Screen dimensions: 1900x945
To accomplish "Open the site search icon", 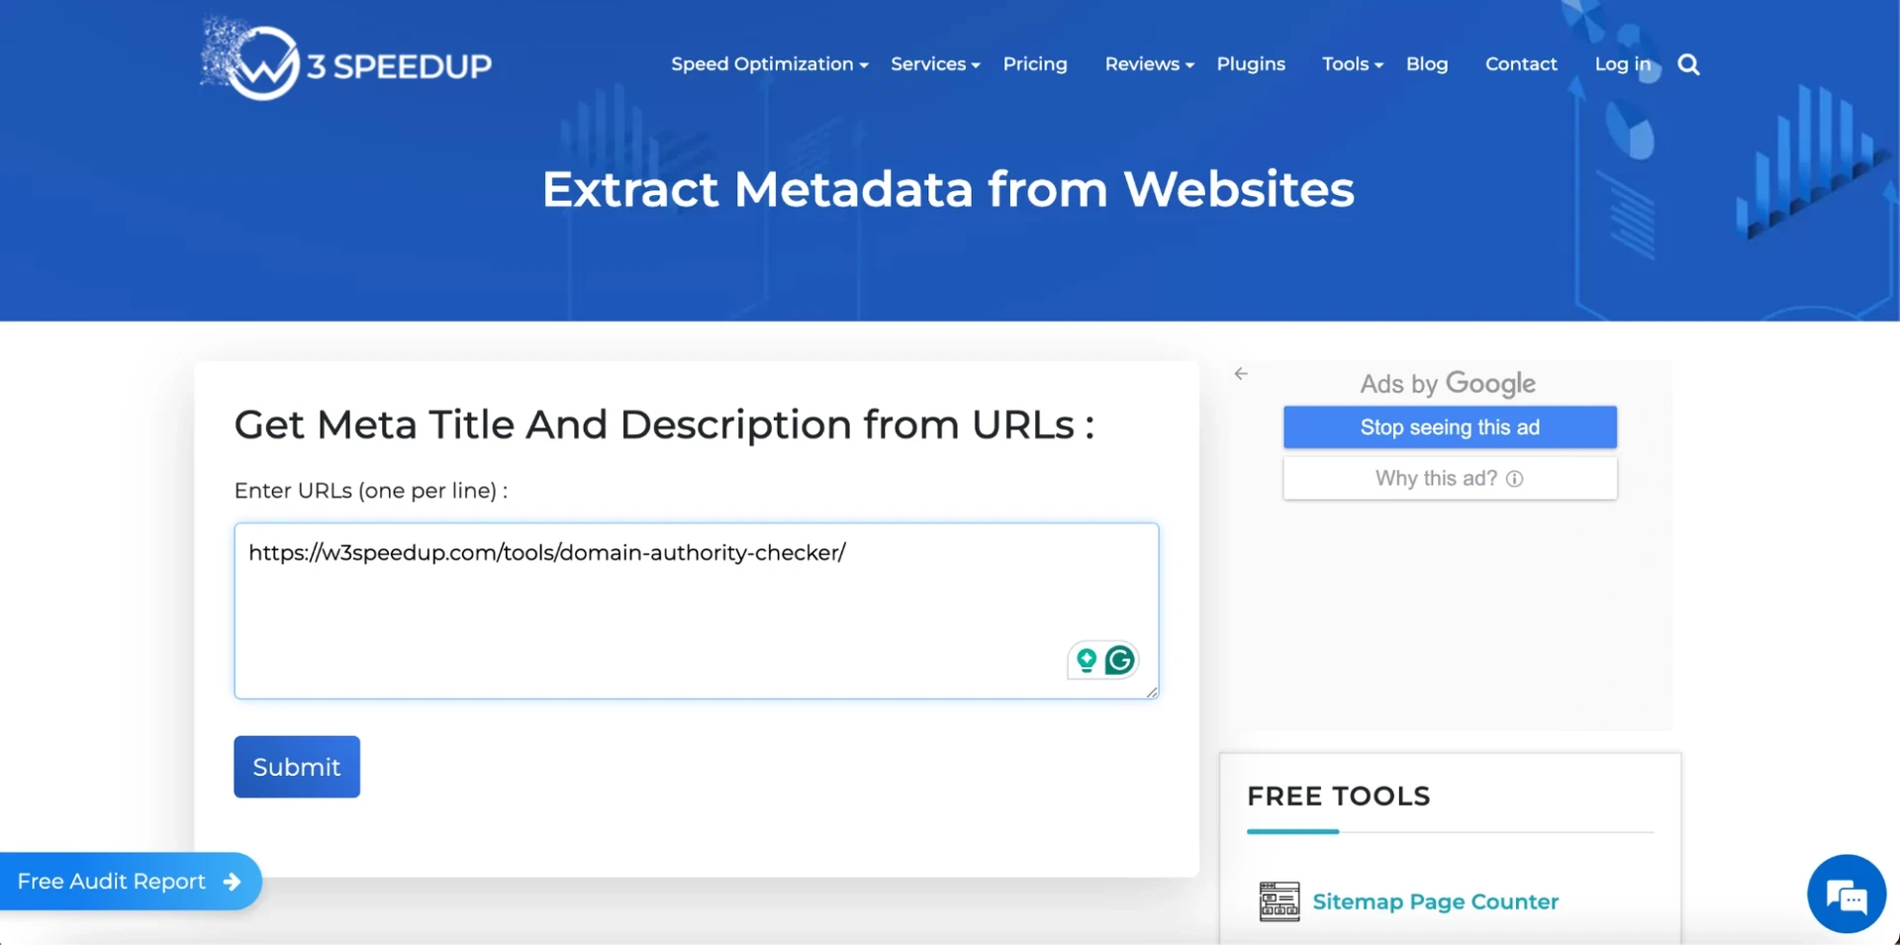I will tap(1687, 63).
